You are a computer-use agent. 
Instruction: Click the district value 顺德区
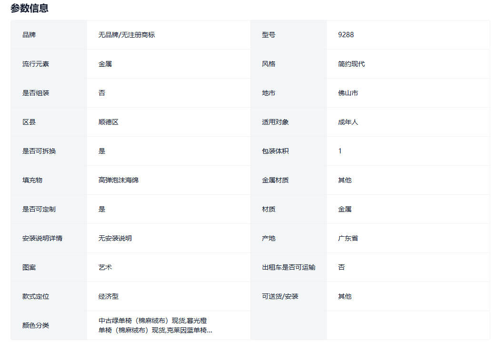pos(109,122)
